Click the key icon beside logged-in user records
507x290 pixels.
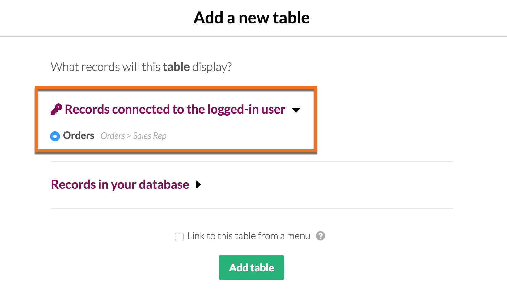point(56,109)
